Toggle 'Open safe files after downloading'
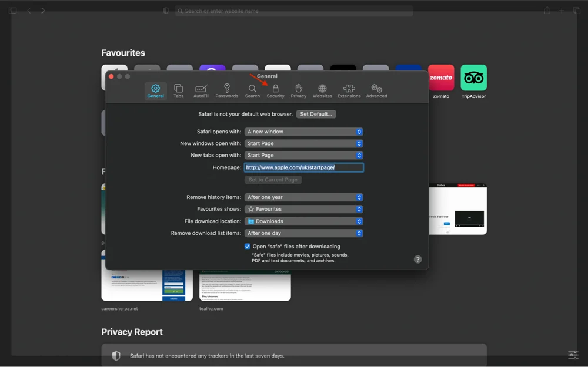The width and height of the screenshot is (588, 367). coord(247,246)
